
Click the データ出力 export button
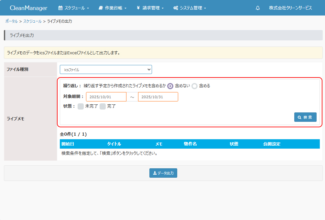coord(163,173)
